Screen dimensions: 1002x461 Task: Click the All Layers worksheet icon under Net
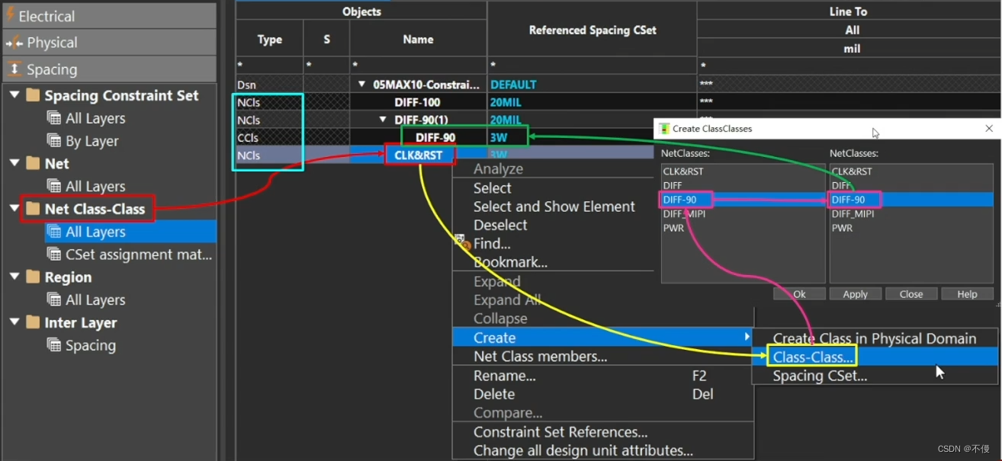(x=54, y=186)
